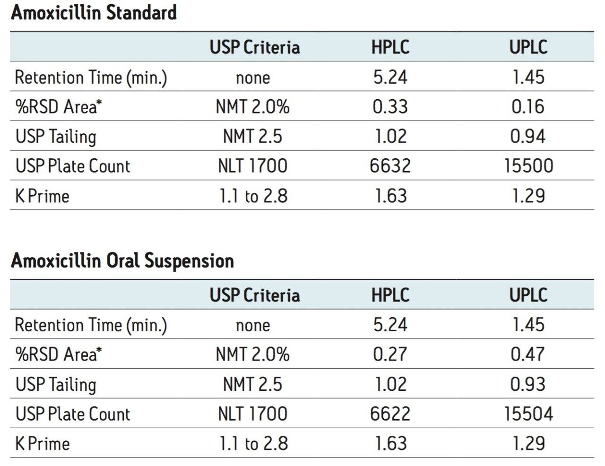Select UPLC plate count value 15500
Screen dimensions: 605x466
click(528, 166)
